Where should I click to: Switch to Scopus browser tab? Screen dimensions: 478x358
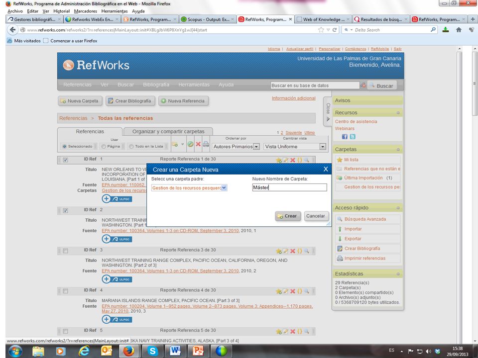(x=208, y=19)
